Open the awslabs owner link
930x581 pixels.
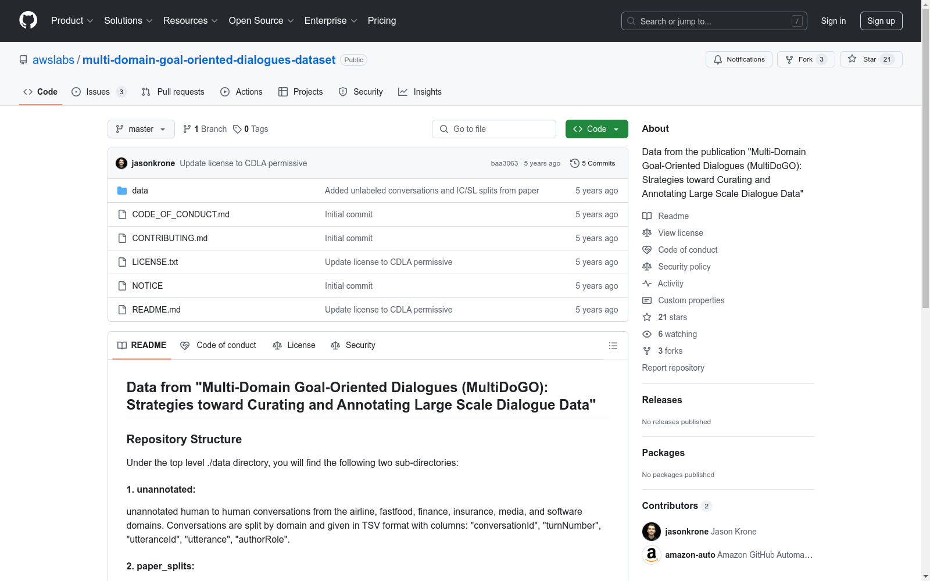pos(53,60)
